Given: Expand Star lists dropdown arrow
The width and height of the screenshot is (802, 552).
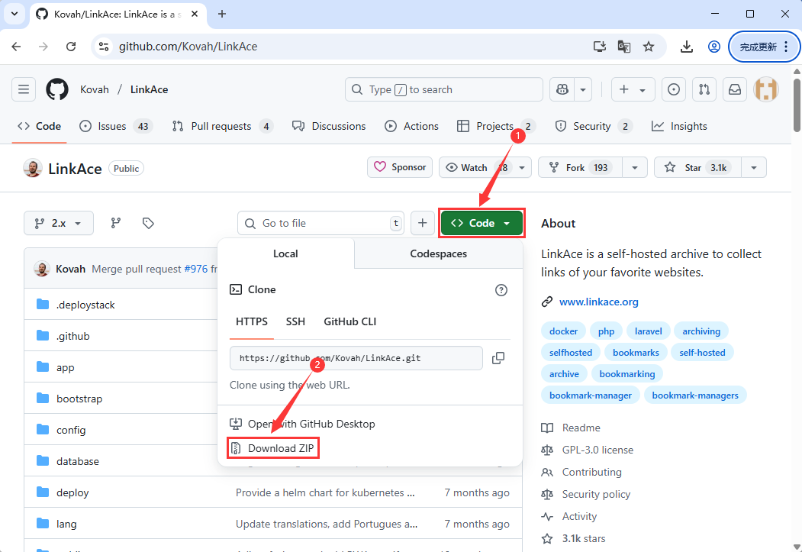Looking at the screenshot, I should tap(754, 167).
